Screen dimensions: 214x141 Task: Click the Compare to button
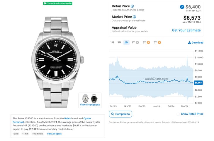(120, 114)
